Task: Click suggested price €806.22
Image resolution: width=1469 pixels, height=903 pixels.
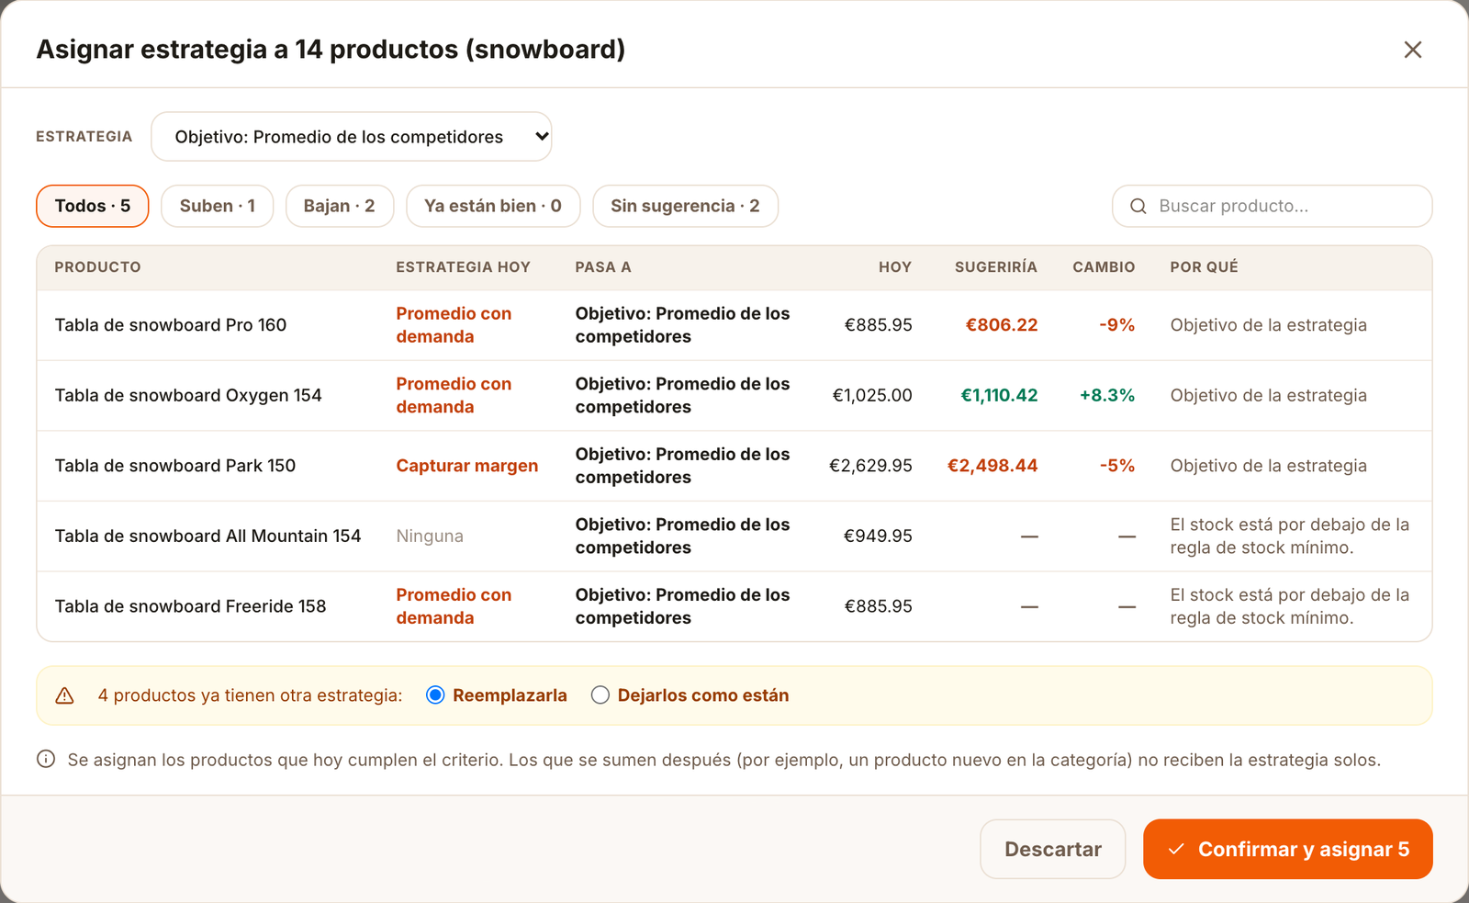Action: [1001, 325]
